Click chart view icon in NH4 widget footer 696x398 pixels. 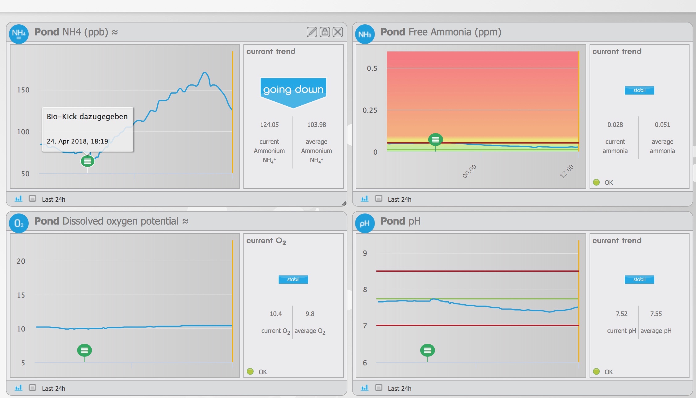tap(19, 199)
